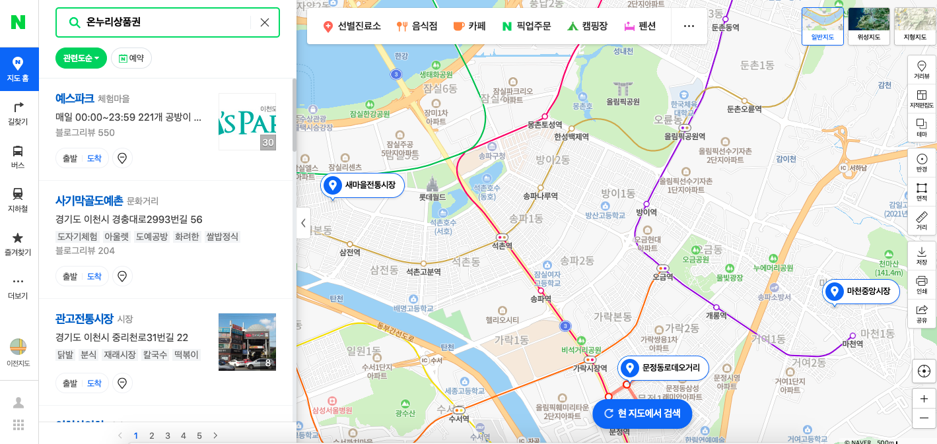
Task: Filter map by 음식점 restaurants
Action: 417,26
